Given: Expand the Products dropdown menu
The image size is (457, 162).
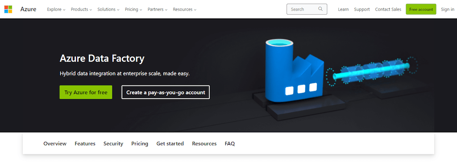Looking at the screenshot, I should 81,9.
